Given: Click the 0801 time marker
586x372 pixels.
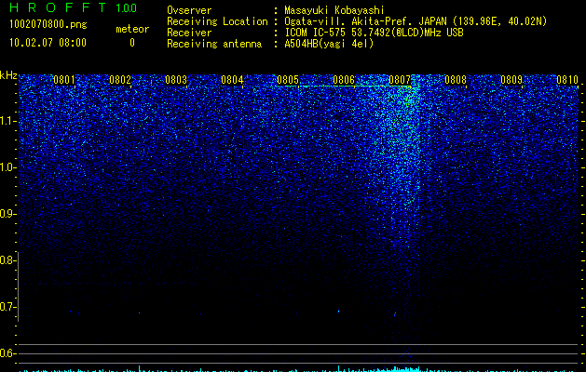Looking at the screenshot, I should pos(64,80).
